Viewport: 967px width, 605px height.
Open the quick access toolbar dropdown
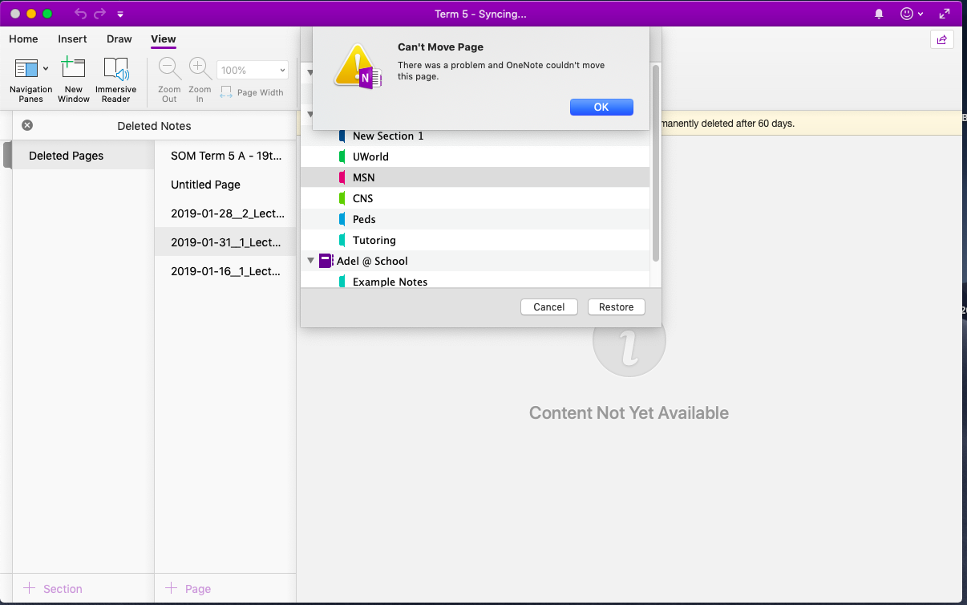click(120, 14)
